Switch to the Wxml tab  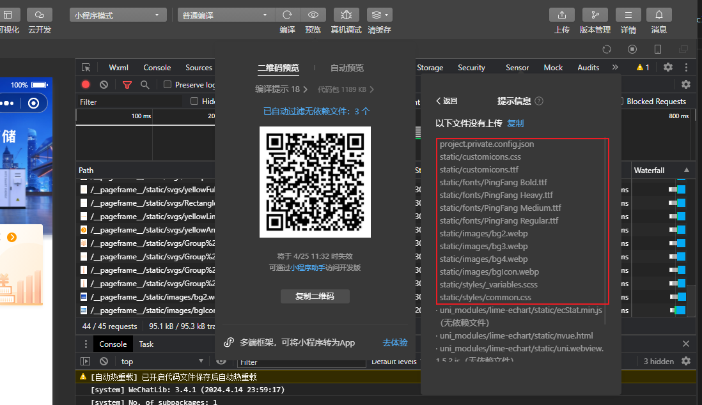[119, 68]
